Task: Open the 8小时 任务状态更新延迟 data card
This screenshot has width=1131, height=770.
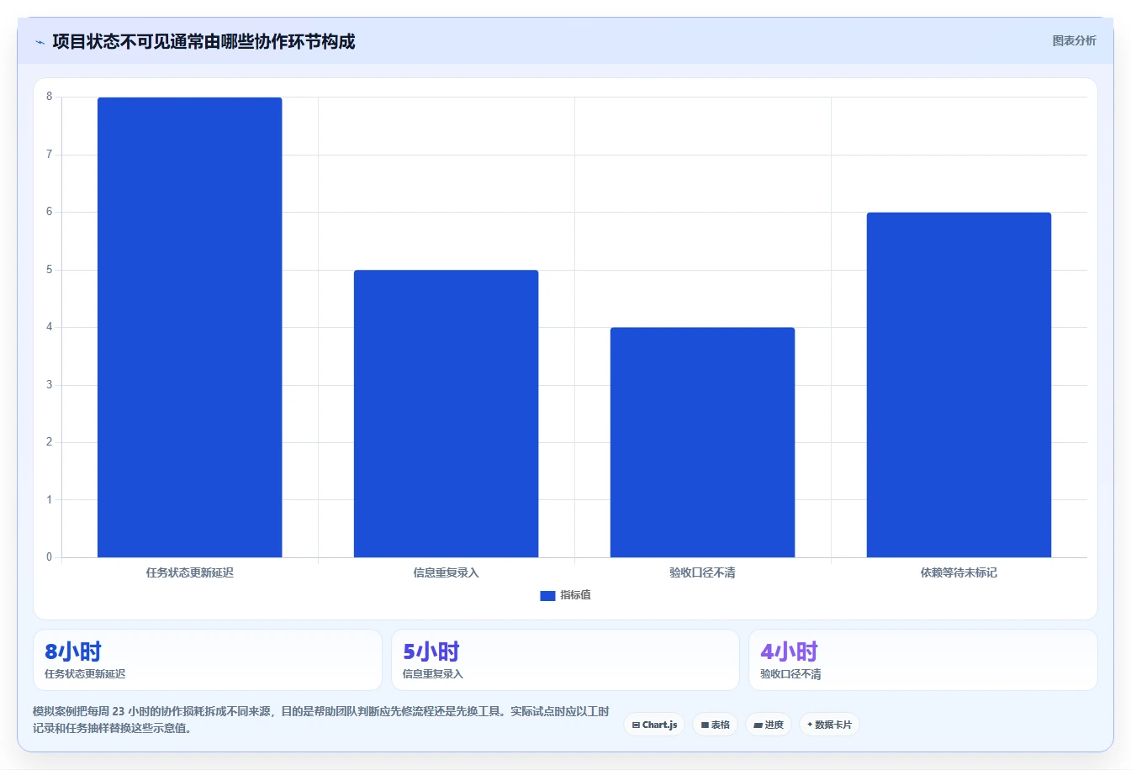Action: coord(208,660)
